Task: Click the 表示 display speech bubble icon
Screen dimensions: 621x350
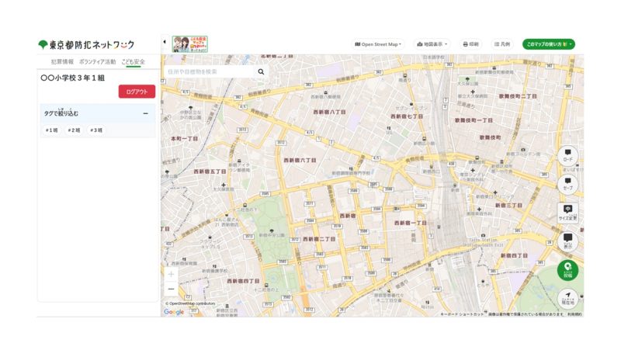Action: (x=567, y=241)
